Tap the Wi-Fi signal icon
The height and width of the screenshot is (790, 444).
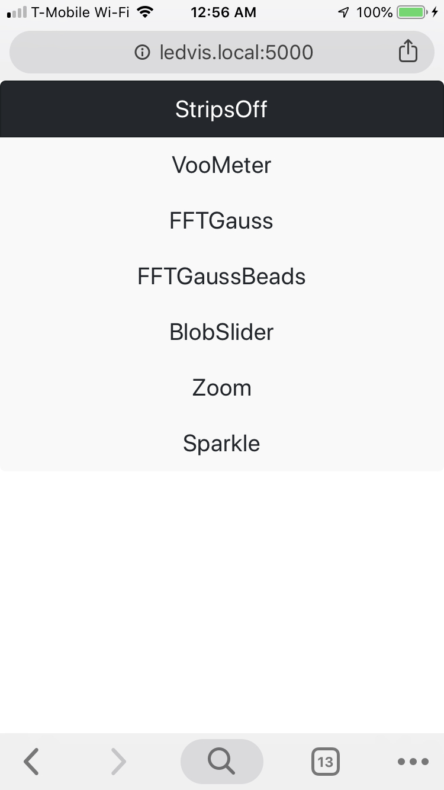click(144, 11)
